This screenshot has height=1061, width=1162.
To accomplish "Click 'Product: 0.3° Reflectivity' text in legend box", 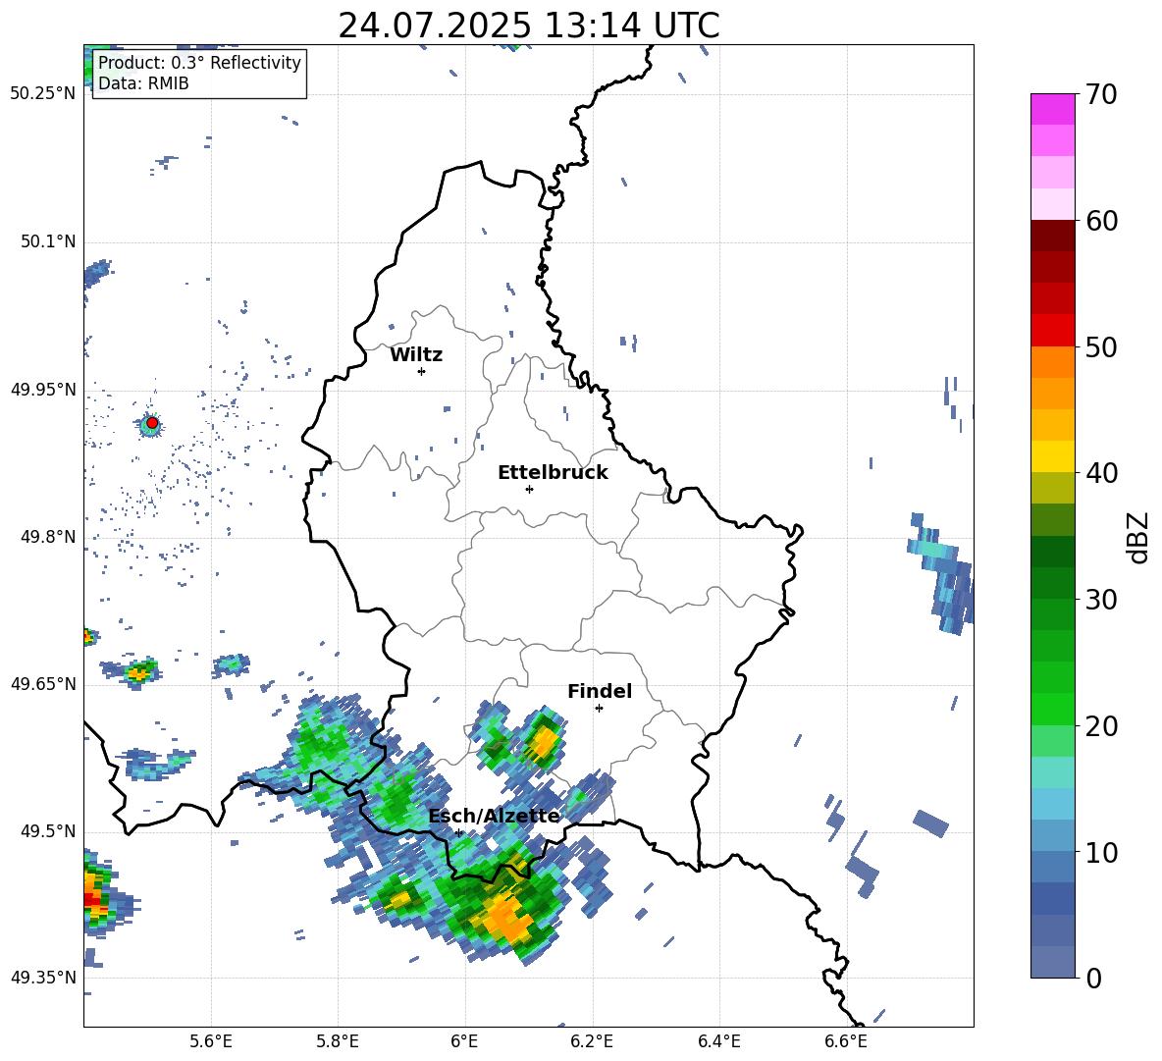I will (199, 63).
